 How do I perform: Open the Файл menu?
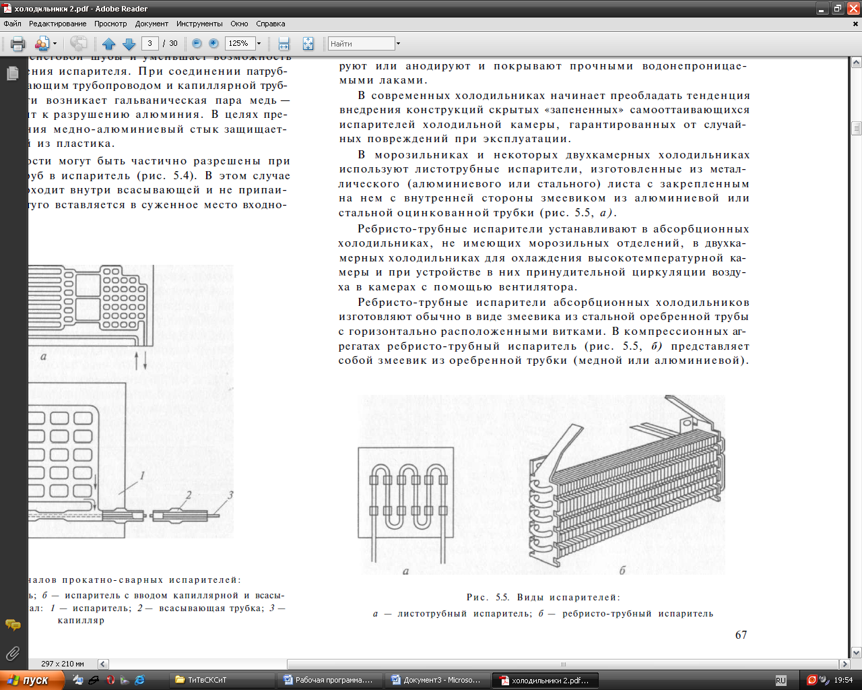(12, 24)
